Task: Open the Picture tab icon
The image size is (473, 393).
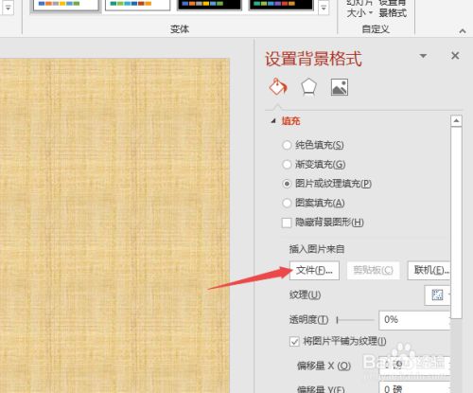Action: [x=340, y=87]
